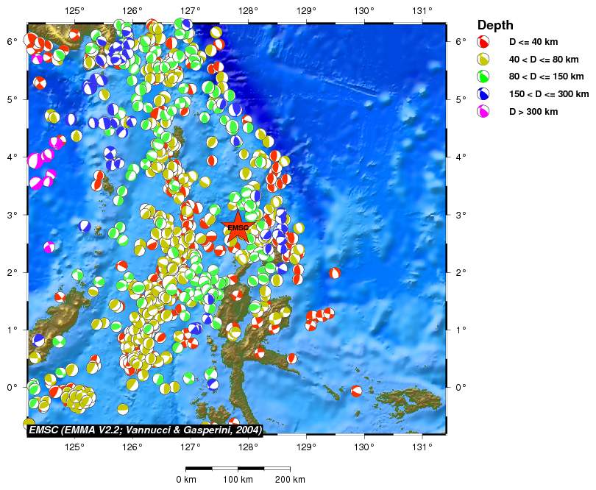
Task: Click the 125° longitude label at bottom
Action: (x=74, y=446)
